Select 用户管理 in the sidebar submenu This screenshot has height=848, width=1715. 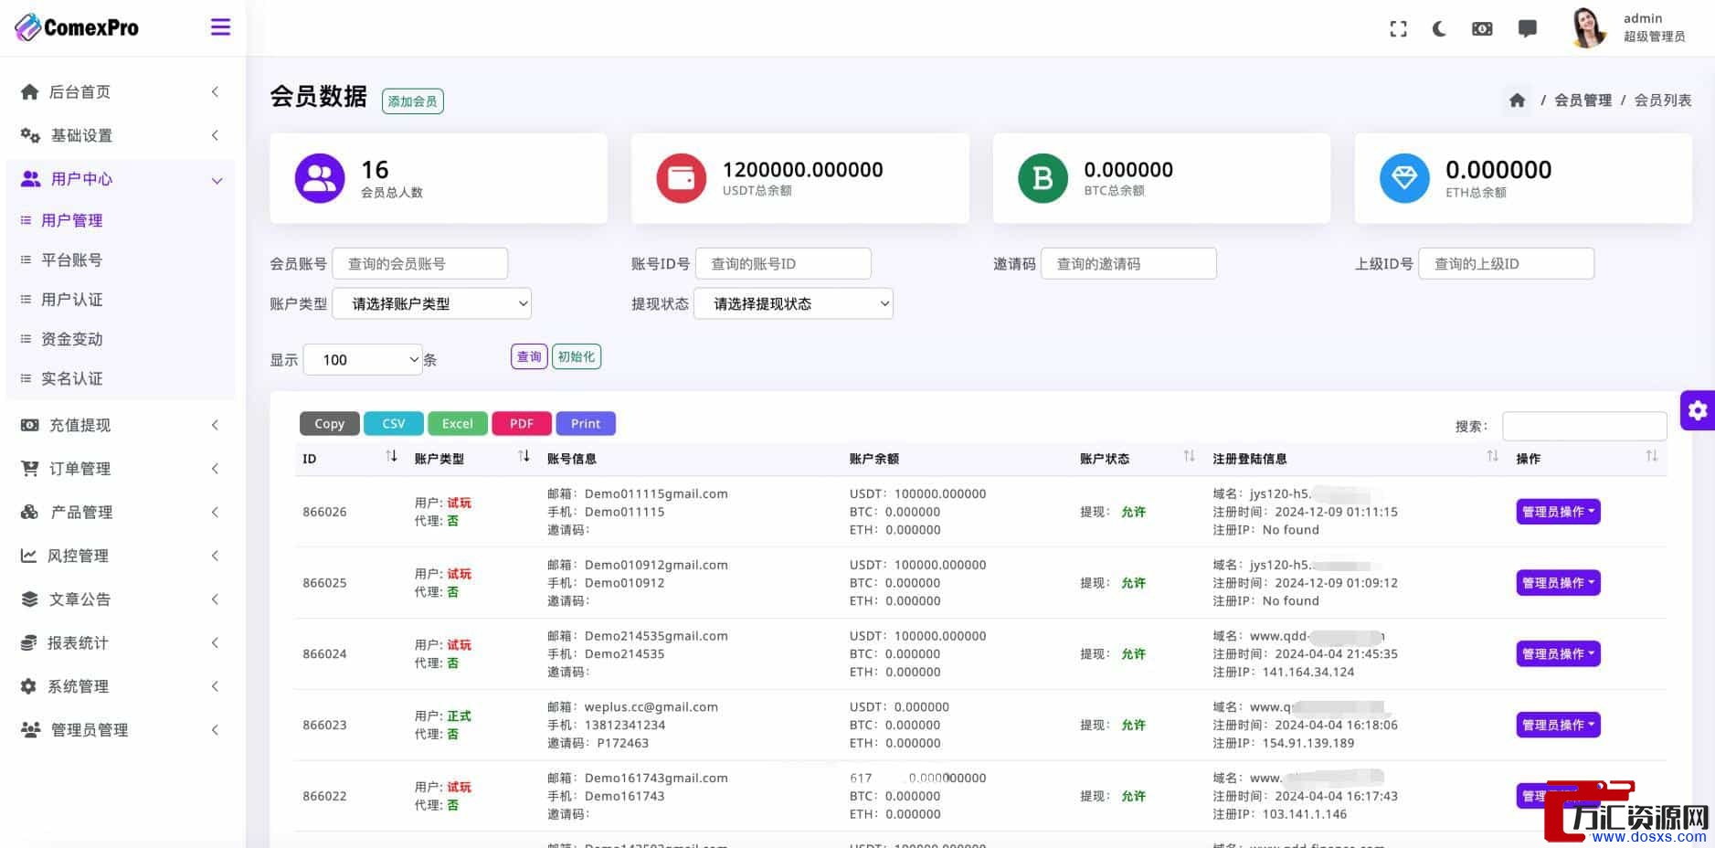(71, 220)
